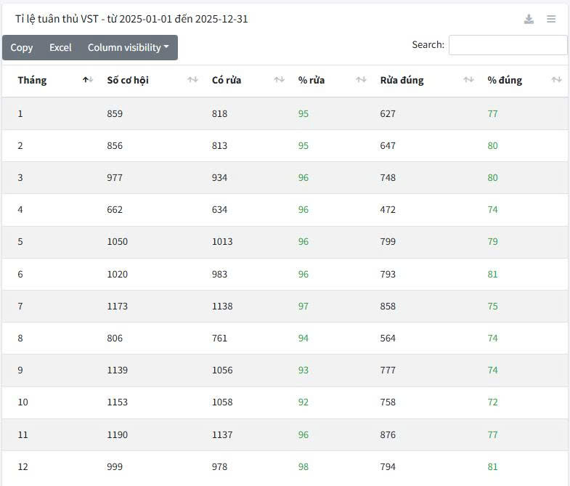
Task: Sort by the Tháng column header
Action: pyautogui.click(x=32, y=80)
